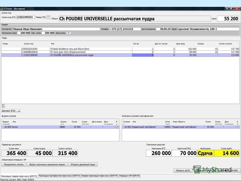Click the Наличными (F7) amount field

pyautogui.click(x=159, y=153)
